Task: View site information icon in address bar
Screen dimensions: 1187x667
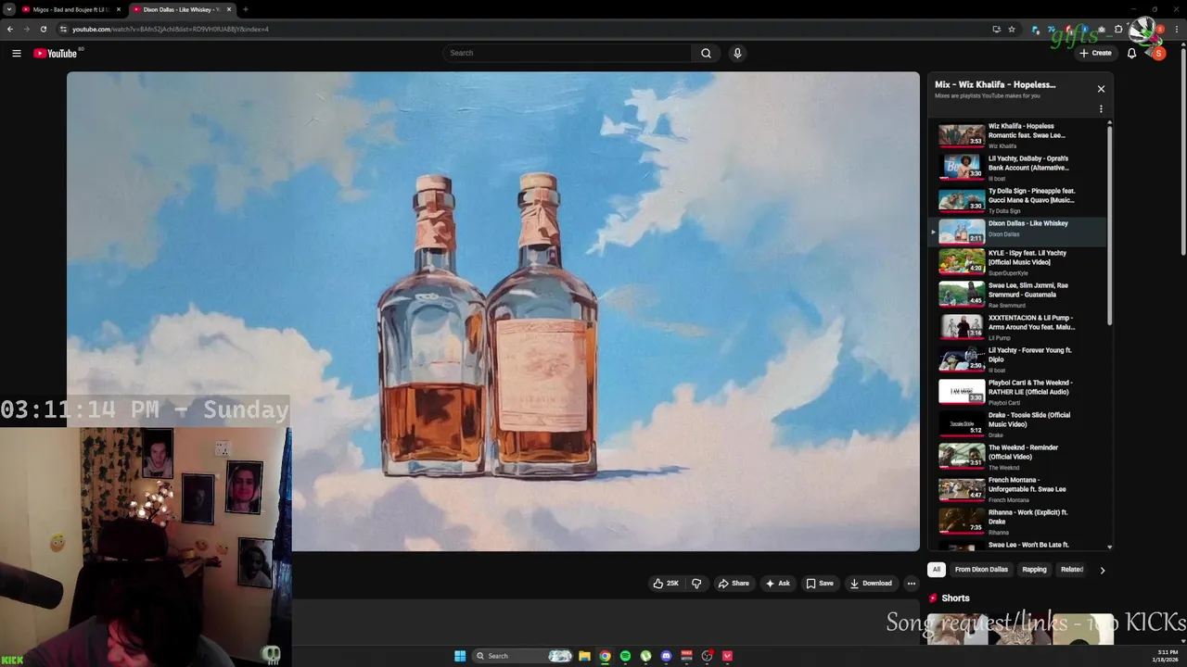Action: [x=63, y=29]
